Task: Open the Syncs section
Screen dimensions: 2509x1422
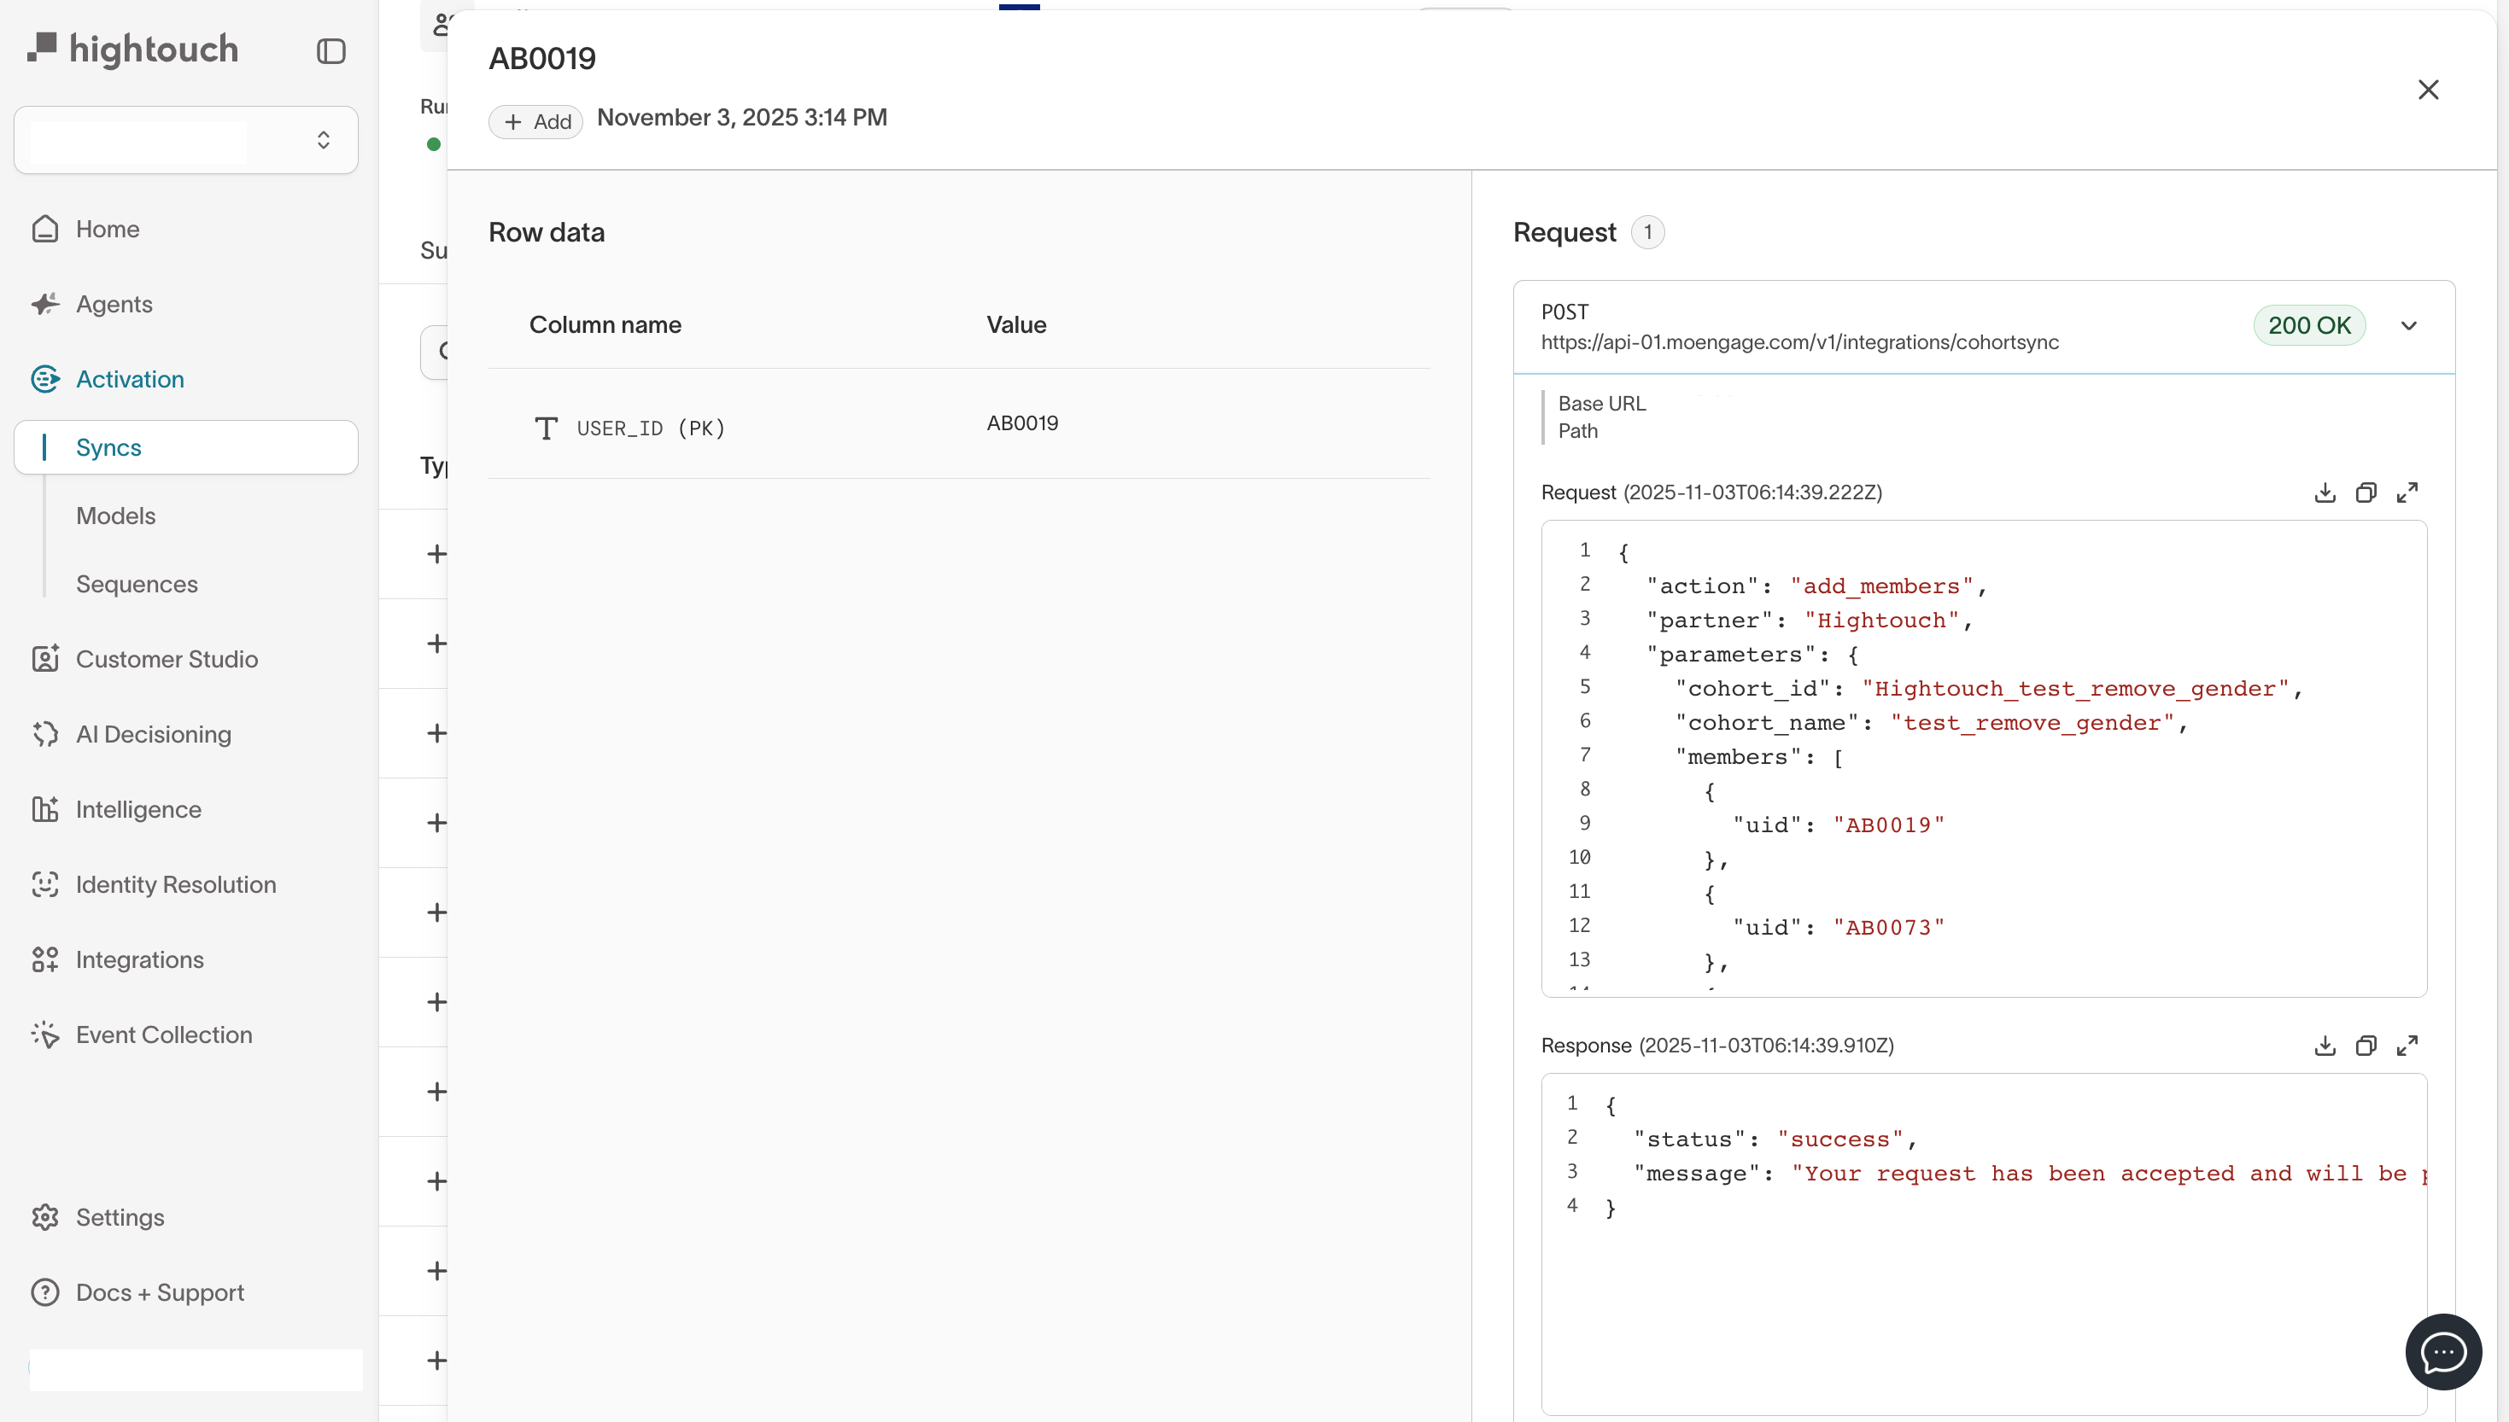Action: [x=108, y=447]
